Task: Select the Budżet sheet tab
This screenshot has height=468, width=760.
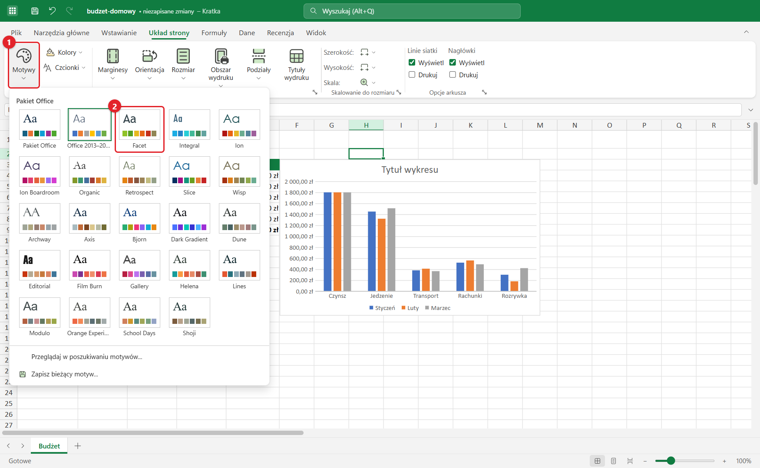Action: coord(50,446)
